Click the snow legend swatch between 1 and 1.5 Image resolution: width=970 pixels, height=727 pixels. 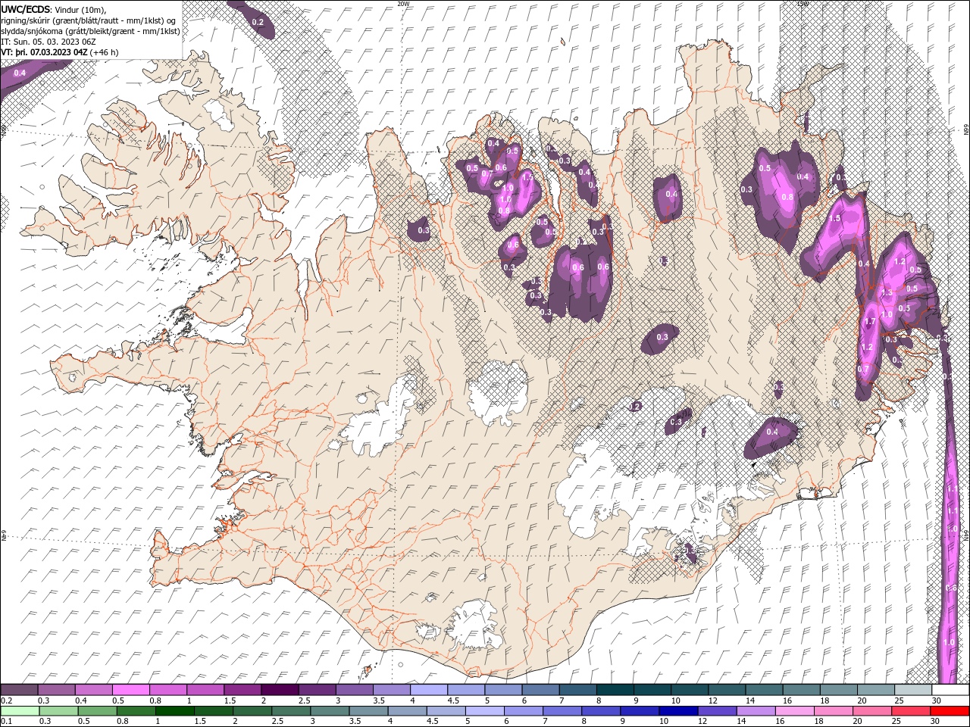(x=205, y=690)
